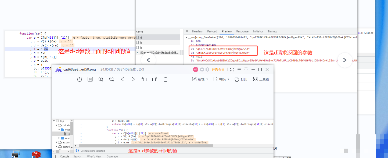The width and height of the screenshot is (388, 158).
Task: Delete the image with trash icon
Action: [x=166, y=79]
